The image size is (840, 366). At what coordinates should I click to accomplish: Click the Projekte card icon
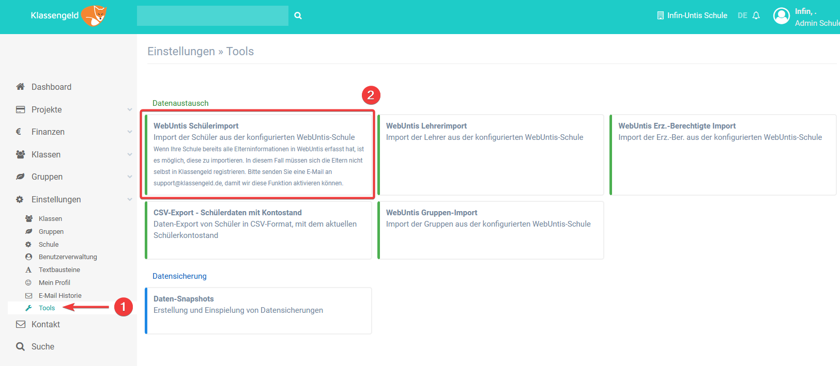20,109
